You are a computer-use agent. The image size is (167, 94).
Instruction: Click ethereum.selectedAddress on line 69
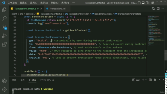[x=54, y=48]
